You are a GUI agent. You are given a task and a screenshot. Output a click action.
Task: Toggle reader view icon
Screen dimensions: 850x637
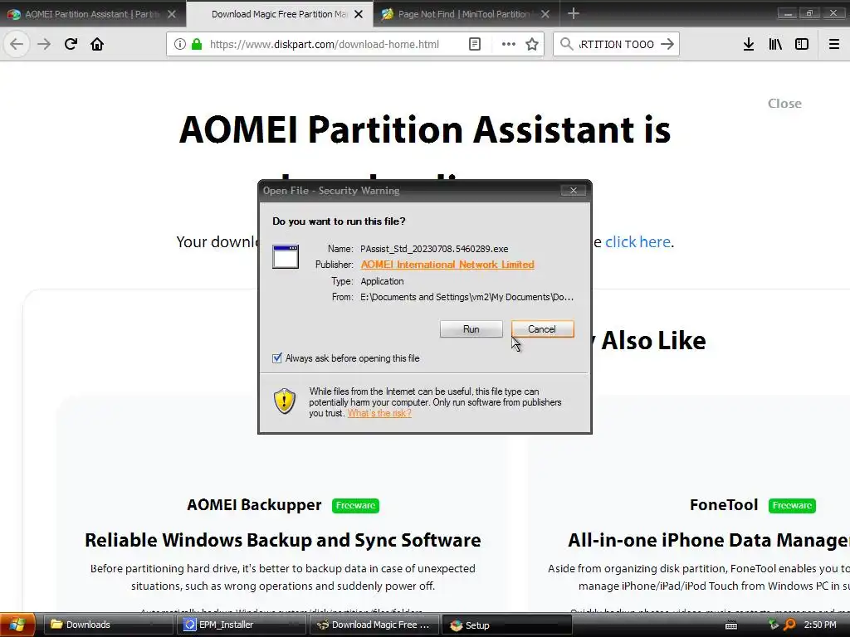tap(474, 44)
